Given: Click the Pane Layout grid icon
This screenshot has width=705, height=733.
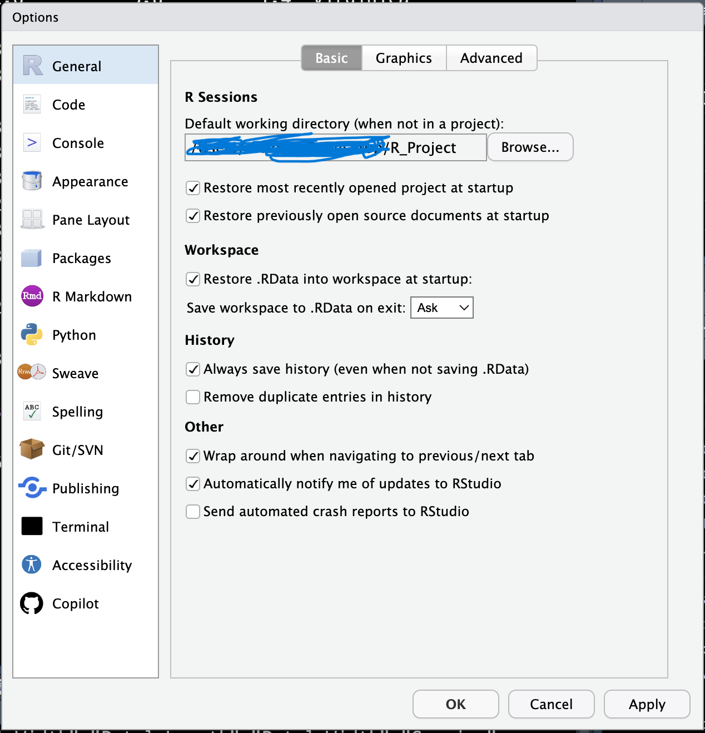Looking at the screenshot, I should tap(32, 219).
